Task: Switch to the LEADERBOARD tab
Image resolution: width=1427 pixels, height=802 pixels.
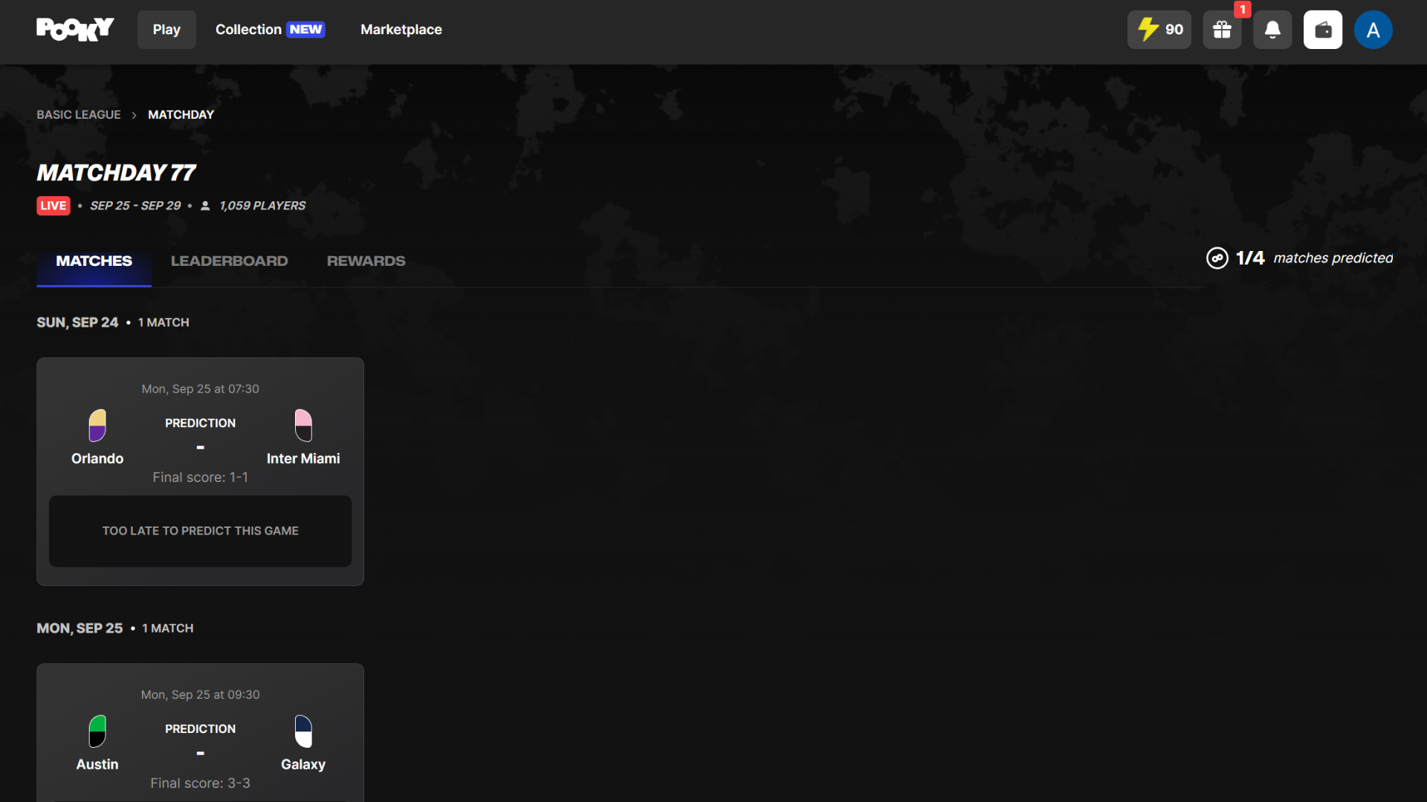Action: [229, 261]
